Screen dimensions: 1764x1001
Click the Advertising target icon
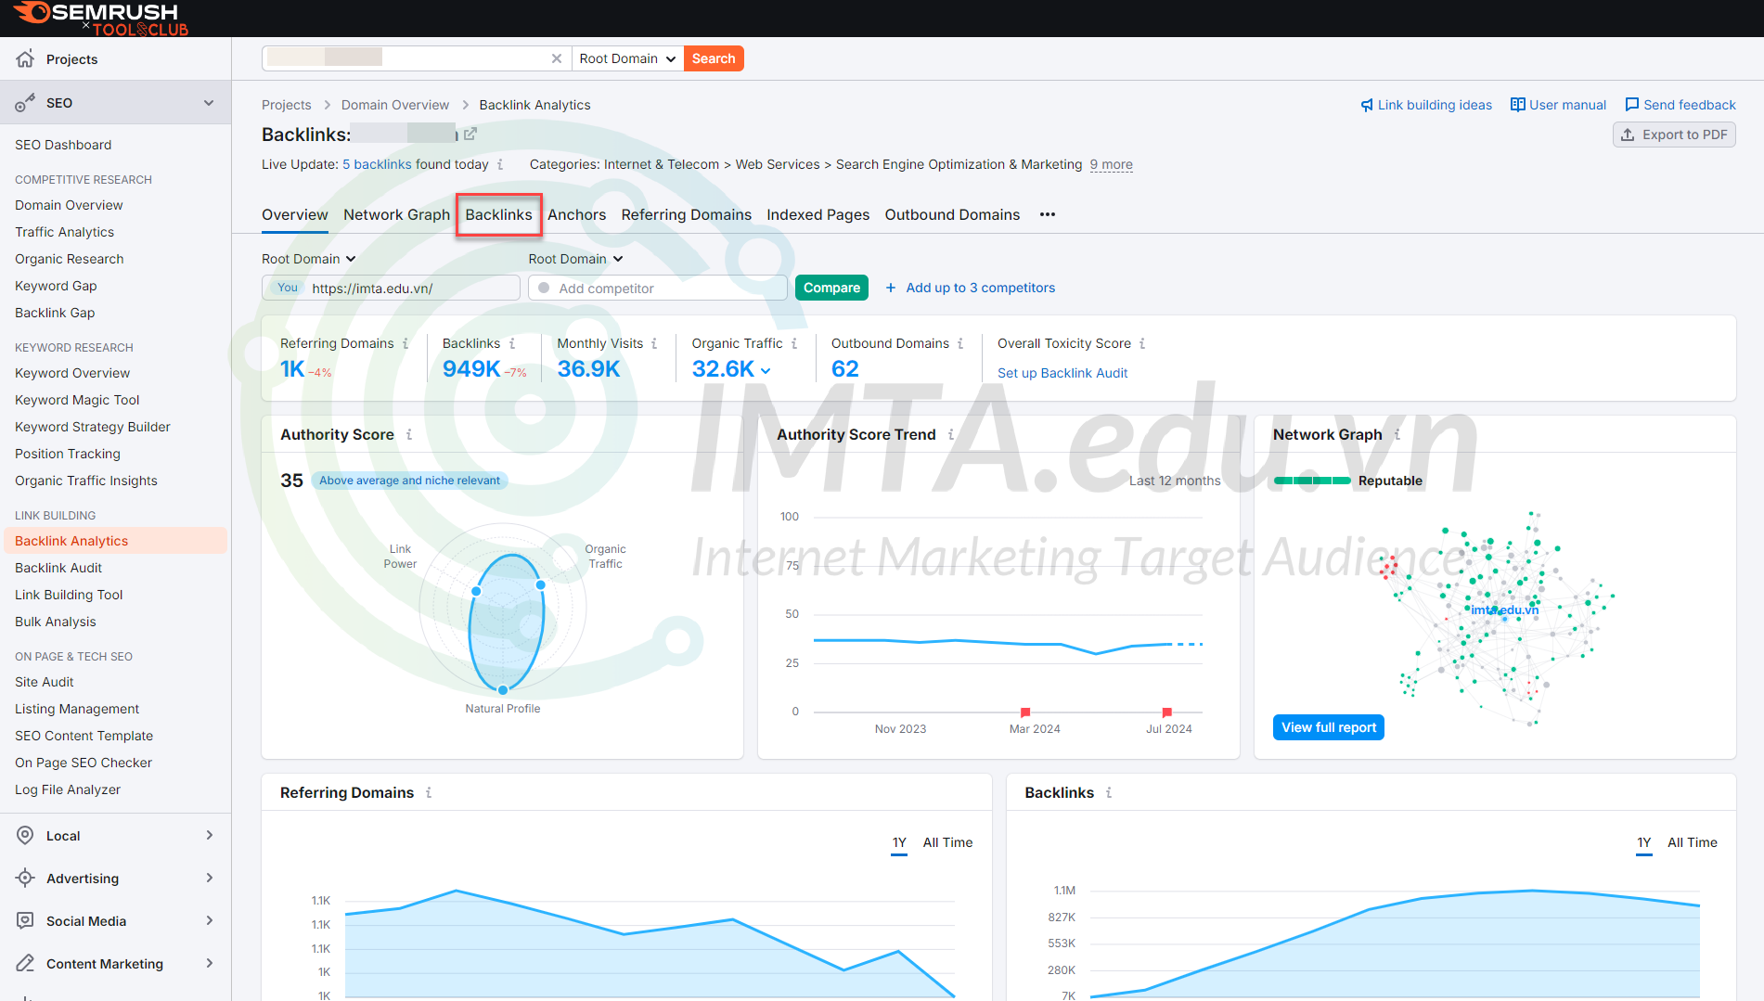pyautogui.click(x=25, y=878)
